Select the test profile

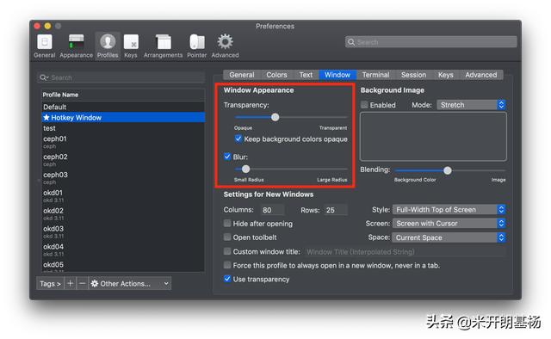pyautogui.click(x=123, y=128)
